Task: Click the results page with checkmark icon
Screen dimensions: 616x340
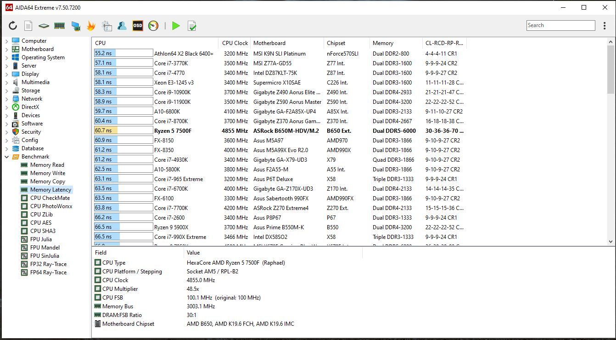Action: [192, 26]
